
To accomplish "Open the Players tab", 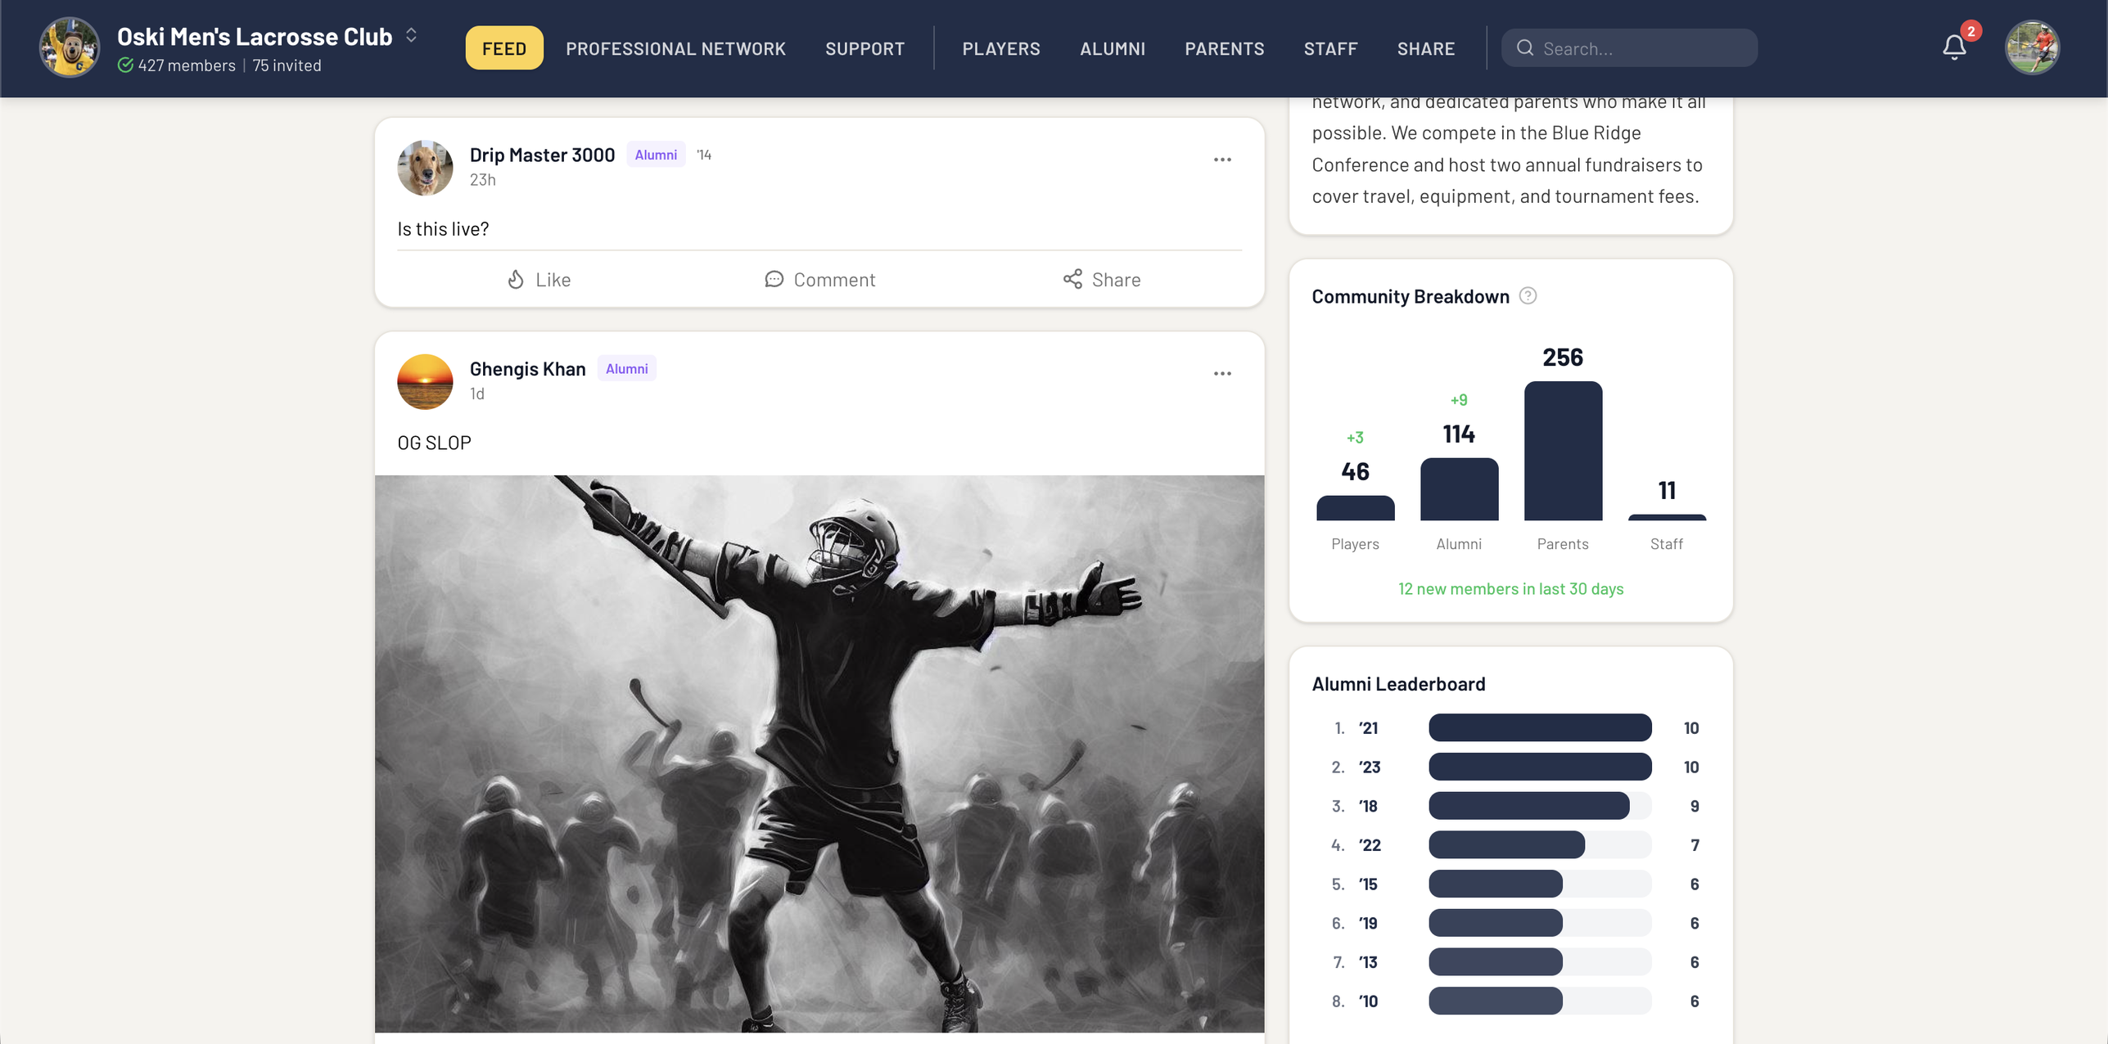I will [x=1000, y=48].
